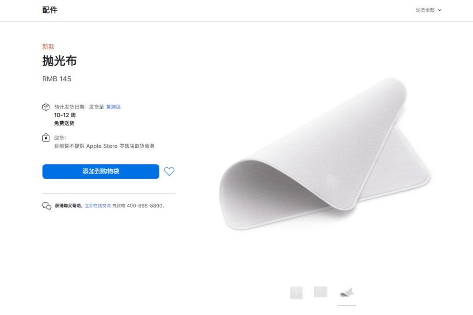Click the pickup shopping bag icon
The height and width of the screenshot is (315, 473).
click(x=46, y=138)
